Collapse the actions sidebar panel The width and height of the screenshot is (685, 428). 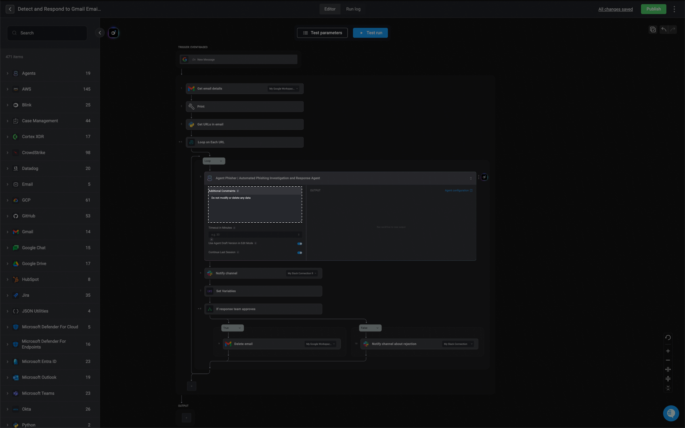[100, 33]
